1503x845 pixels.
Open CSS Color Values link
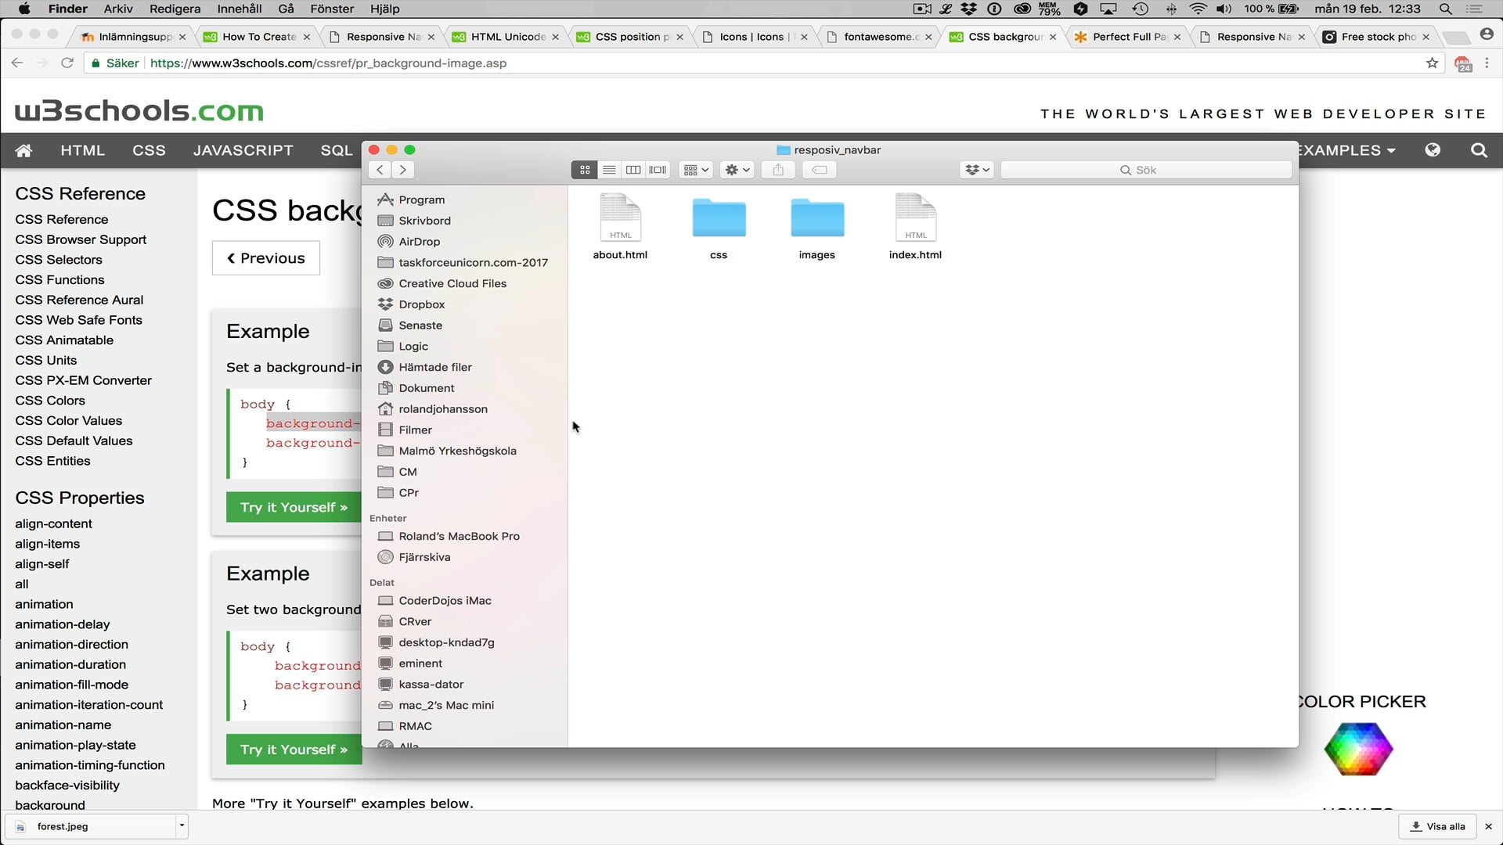coord(69,421)
